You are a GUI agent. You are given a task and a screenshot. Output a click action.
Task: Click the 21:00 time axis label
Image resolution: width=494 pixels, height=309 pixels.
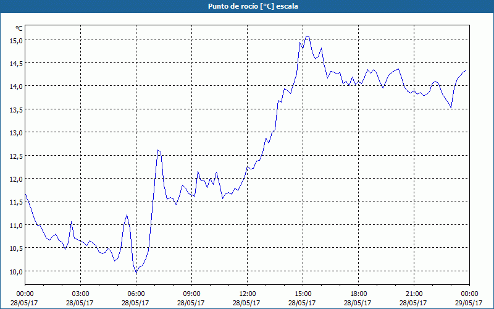414,294
